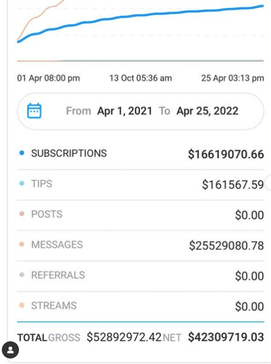This screenshot has width=271, height=364.
Task: Select the STREAMS earnings row
Action: click(x=141, y=306)
